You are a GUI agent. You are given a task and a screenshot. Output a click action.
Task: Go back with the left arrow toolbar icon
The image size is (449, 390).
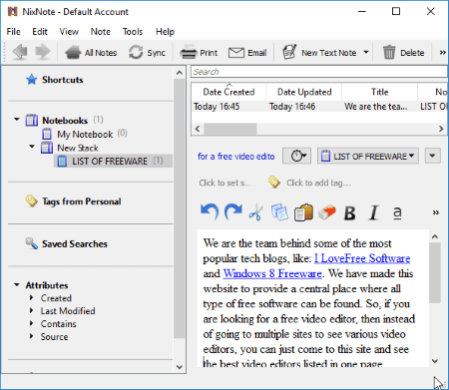(x=20, y=52)
